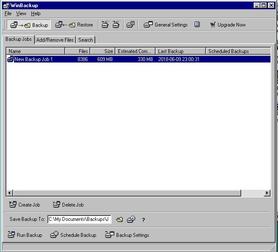
Task: Click the 8386 files value
Action: pos(83,59)
